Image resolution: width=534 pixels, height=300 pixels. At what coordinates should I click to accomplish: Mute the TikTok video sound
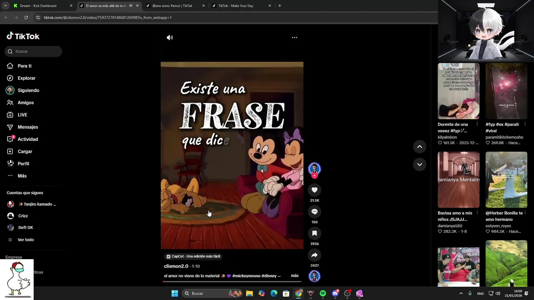[x=170, y=37]
